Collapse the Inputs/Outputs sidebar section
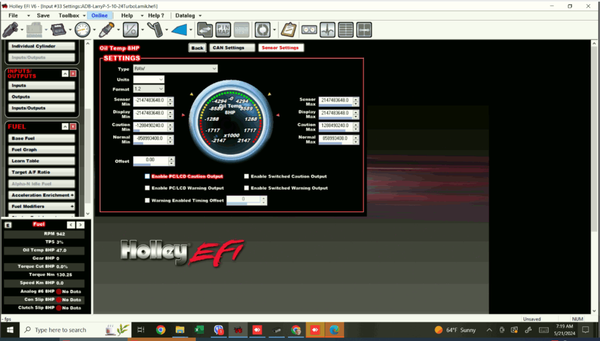The image size is (600, 341). point(65,73)
